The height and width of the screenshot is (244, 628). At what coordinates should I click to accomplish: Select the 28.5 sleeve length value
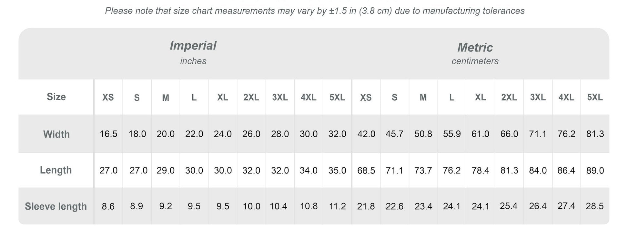pos(595,206)
